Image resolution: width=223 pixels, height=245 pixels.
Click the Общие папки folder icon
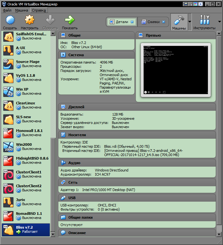63,217
